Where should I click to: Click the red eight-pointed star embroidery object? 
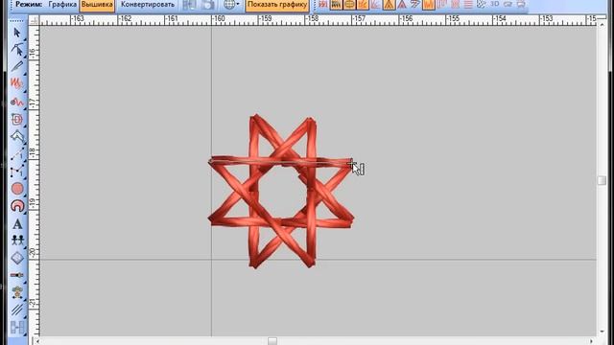[281, 192]
